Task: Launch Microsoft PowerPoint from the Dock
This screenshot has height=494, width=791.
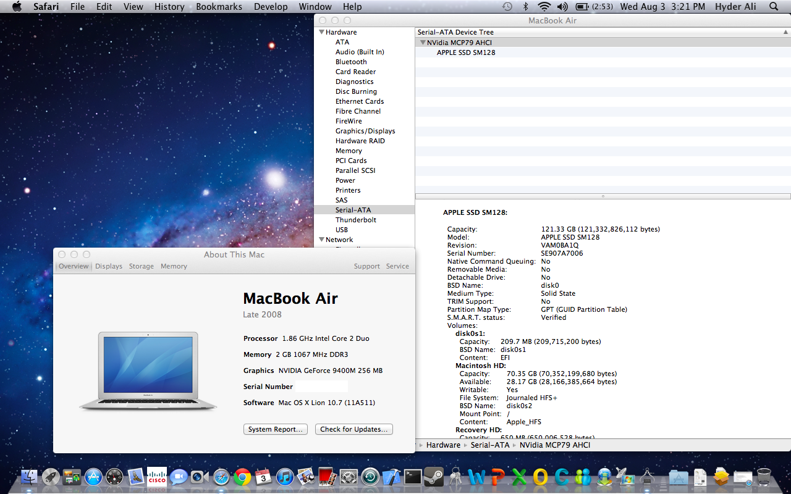Action: tap(498, 477)
